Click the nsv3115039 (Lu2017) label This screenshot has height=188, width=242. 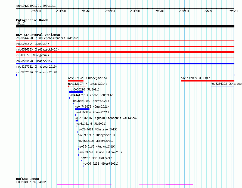[196, 78]
